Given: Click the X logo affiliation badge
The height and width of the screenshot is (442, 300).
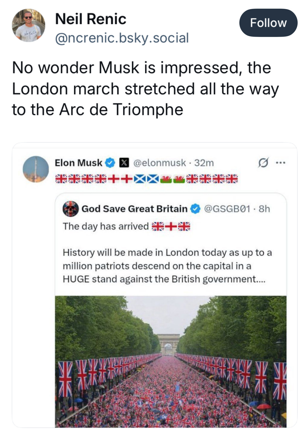Looking at the screenshot, I should pyautogui.click(x=124, y=163).
